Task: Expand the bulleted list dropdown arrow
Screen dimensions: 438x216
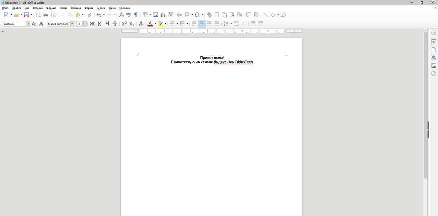Action: (177, 24)
